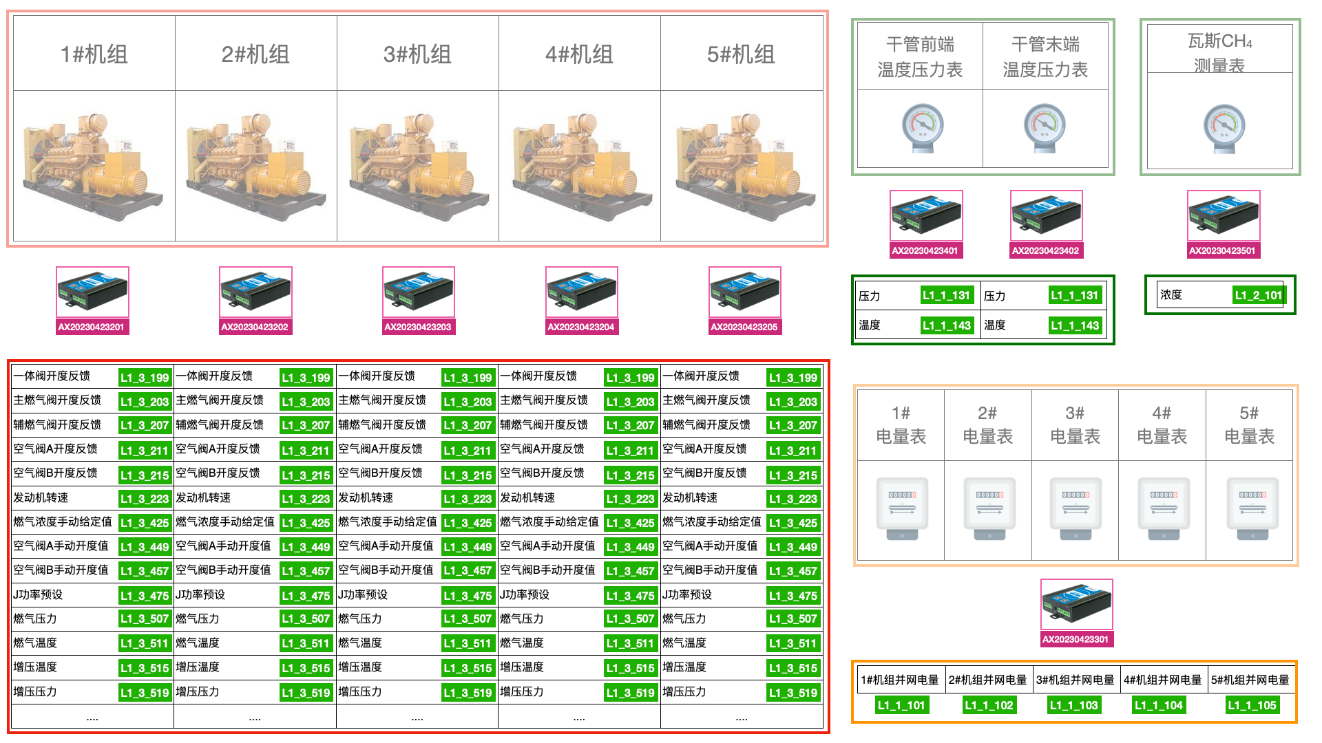Click L1_3_199 tag in first column
This screenshot has width=1322, height=743.
click(x=144, y=377)
